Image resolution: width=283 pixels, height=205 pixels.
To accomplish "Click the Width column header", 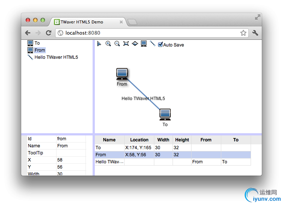I will pyautogui.click(x=163, y=140).
